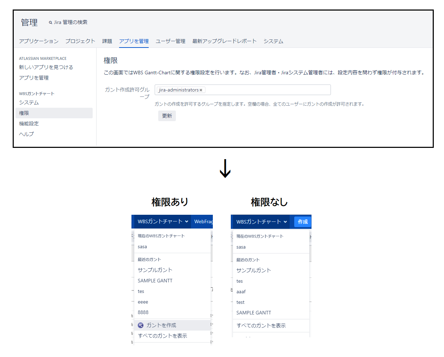Open 機能設定 in the sidebar
The width and height of the screenshot is (444, 357).
pyautogui.click(x=29, y=124)
